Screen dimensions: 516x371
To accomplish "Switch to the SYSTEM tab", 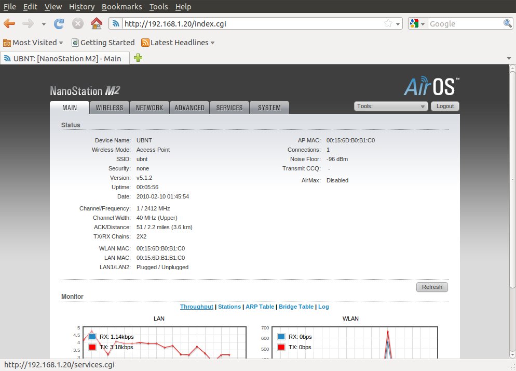I will 269,108.
